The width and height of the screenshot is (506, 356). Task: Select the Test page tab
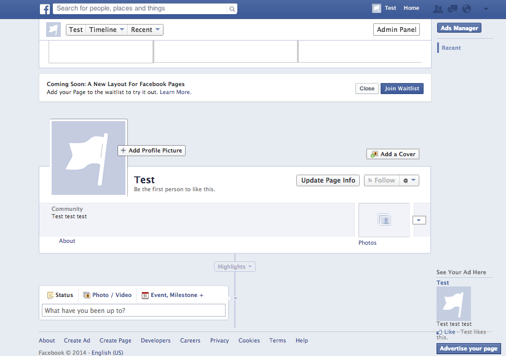pyautogui.click(x=76, y=30)
